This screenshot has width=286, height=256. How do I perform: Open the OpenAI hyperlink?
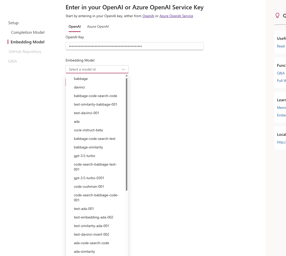coord(148,16)
